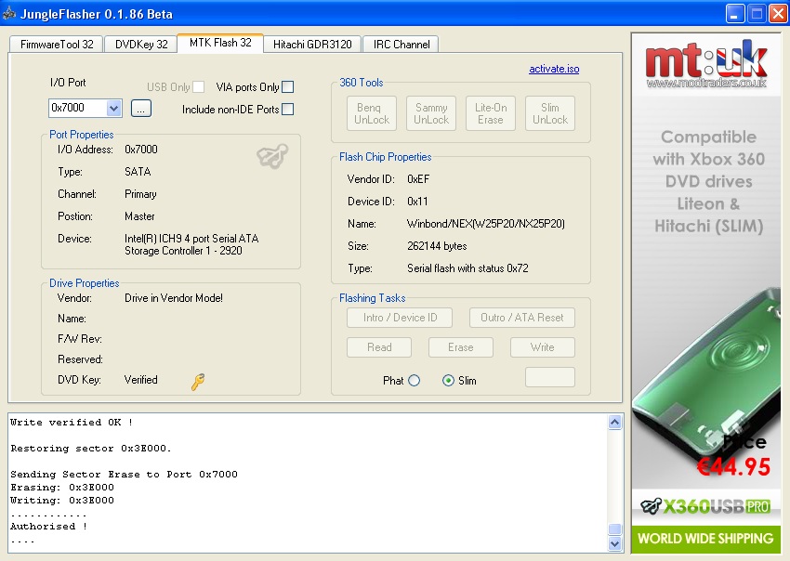Open the I/O Port dropdown
Screen dimensions: 790x561
[x=114, y=109]
